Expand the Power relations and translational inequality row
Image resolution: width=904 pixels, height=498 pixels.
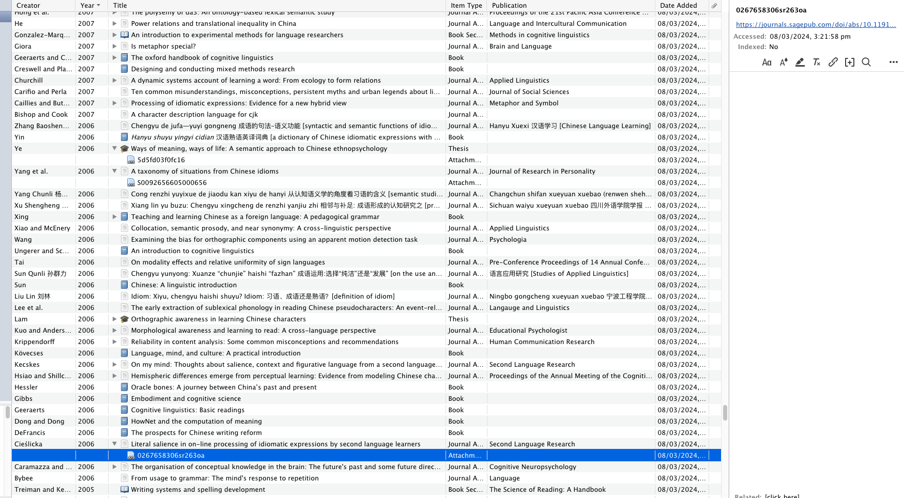[115, 24]
